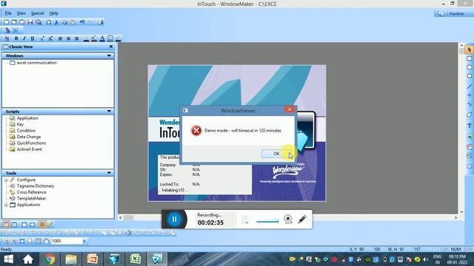Click the canvas vertical scrollbar down arrow
This screenshot has width=474, height=266.
click(461, 212)
